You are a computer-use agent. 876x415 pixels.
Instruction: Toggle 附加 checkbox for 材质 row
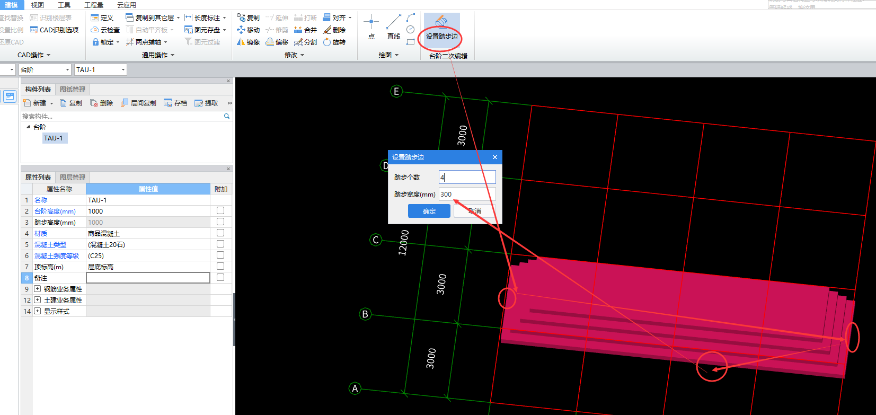pos(220,233)
